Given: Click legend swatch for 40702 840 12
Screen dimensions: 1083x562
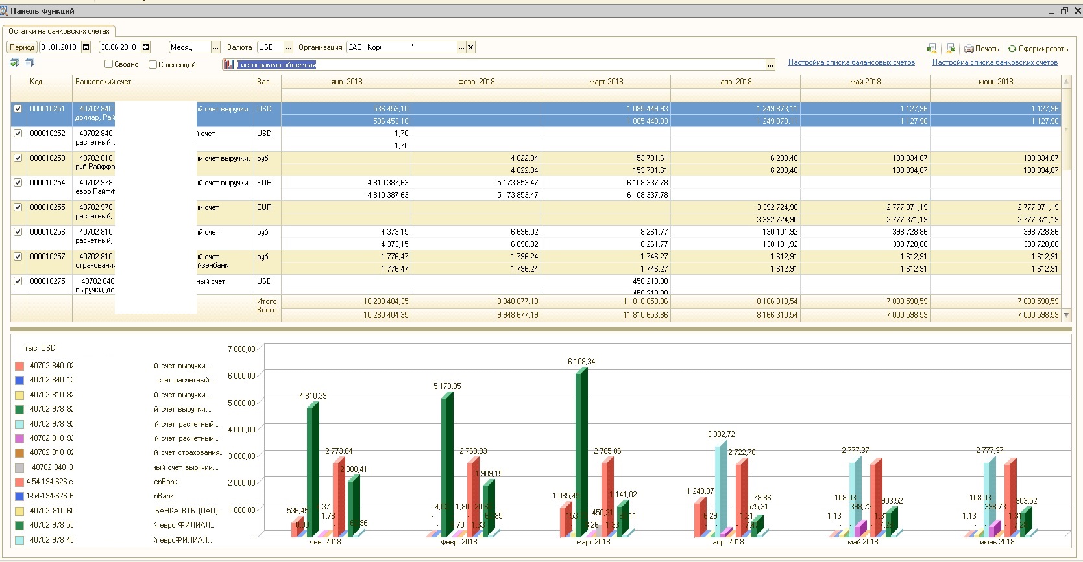Looking at the screenshot, I should [19, 381].
